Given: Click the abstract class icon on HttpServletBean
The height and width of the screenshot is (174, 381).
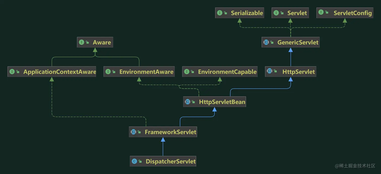Looking at the screenshot, I should 187,102.
